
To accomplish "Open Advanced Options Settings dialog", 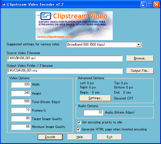I will [95, 98].
